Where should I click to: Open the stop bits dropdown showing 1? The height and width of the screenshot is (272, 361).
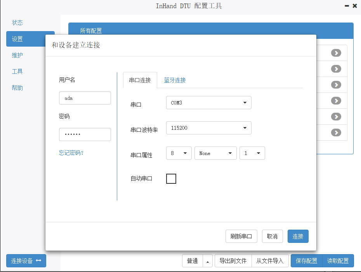252,153
